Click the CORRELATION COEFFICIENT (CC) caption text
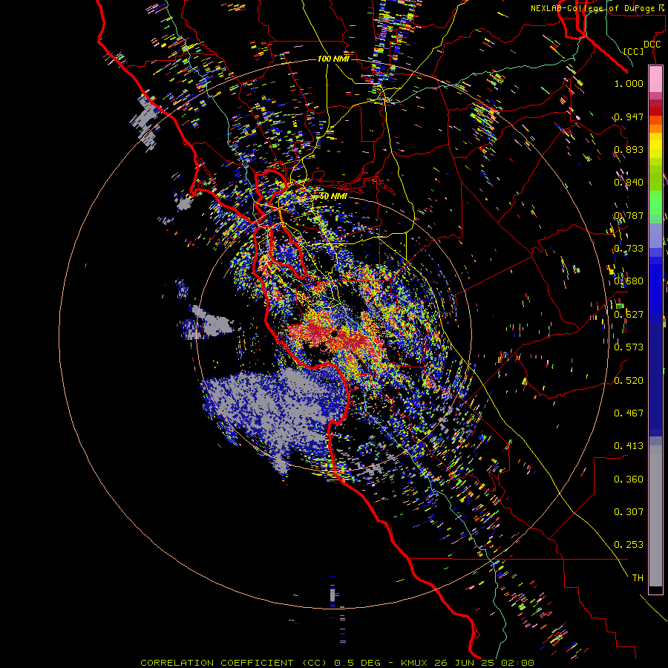 pyautogui.click(x=234, y=663)
